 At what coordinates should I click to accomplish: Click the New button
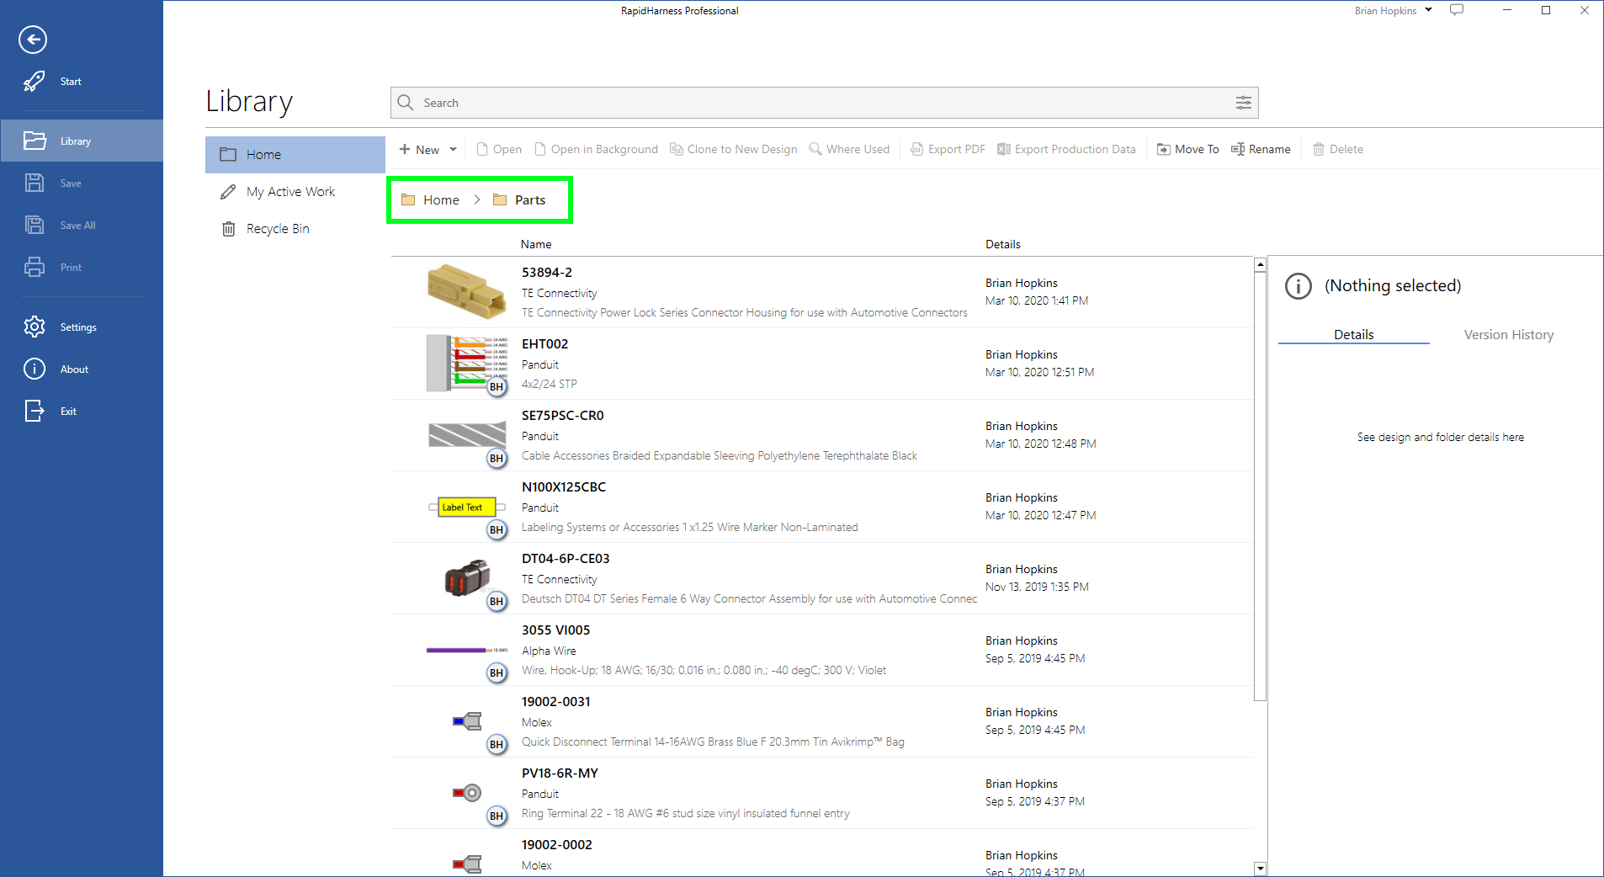point(420,149)
